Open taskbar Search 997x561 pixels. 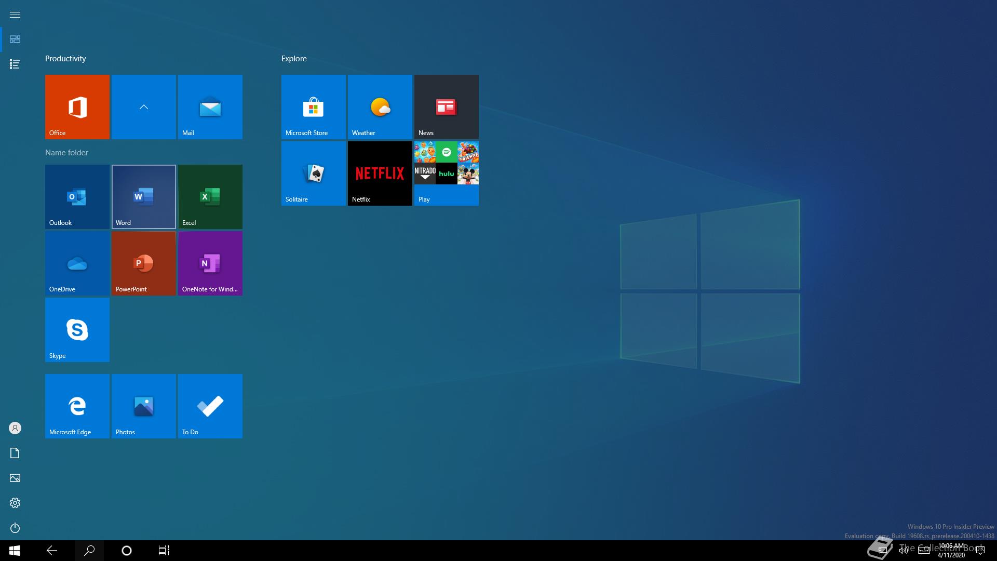89,551
